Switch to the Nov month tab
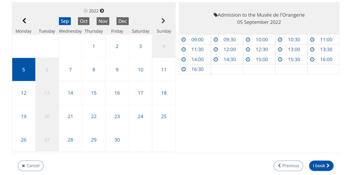 point(103,21)
